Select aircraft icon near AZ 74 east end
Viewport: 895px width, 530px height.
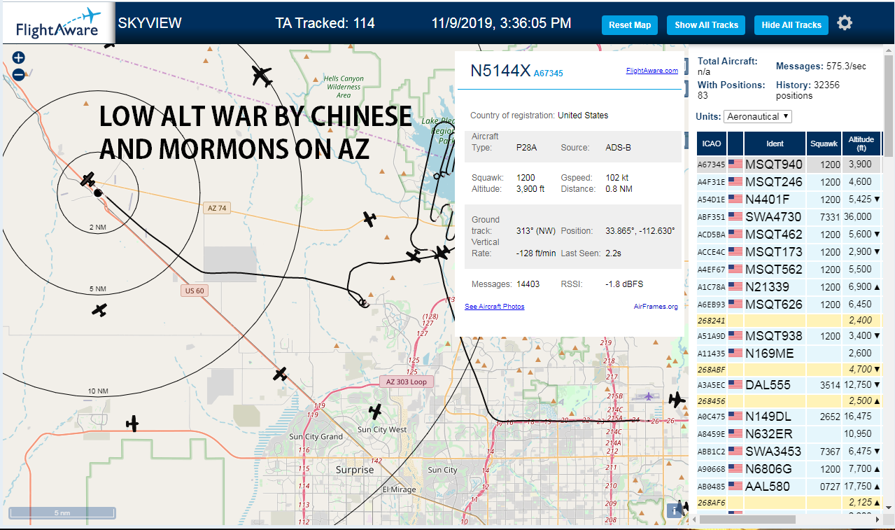[x=369, y=219]
